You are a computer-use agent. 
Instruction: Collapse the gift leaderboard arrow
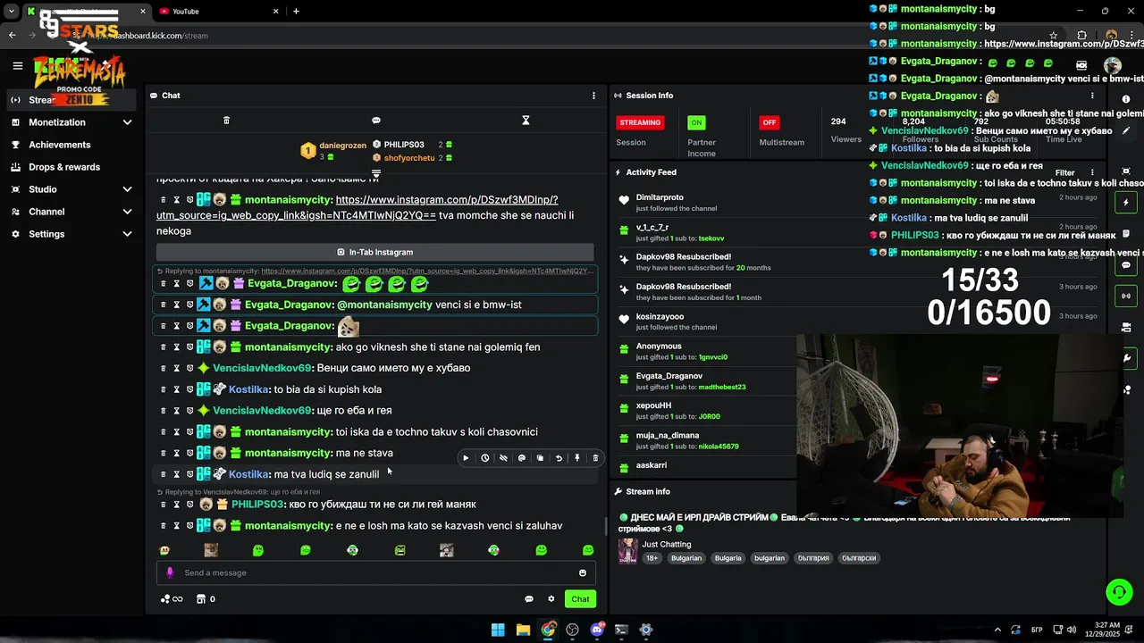pyautogui.click(x=376, y=173)
